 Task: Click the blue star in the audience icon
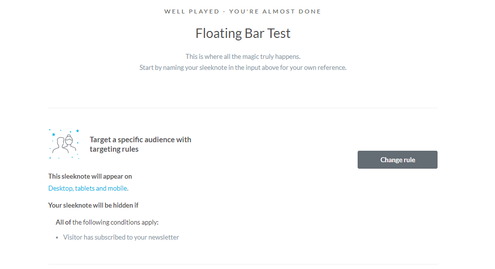[53, 134]
